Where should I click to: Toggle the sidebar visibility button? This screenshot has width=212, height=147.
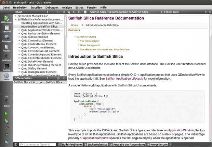16,145
